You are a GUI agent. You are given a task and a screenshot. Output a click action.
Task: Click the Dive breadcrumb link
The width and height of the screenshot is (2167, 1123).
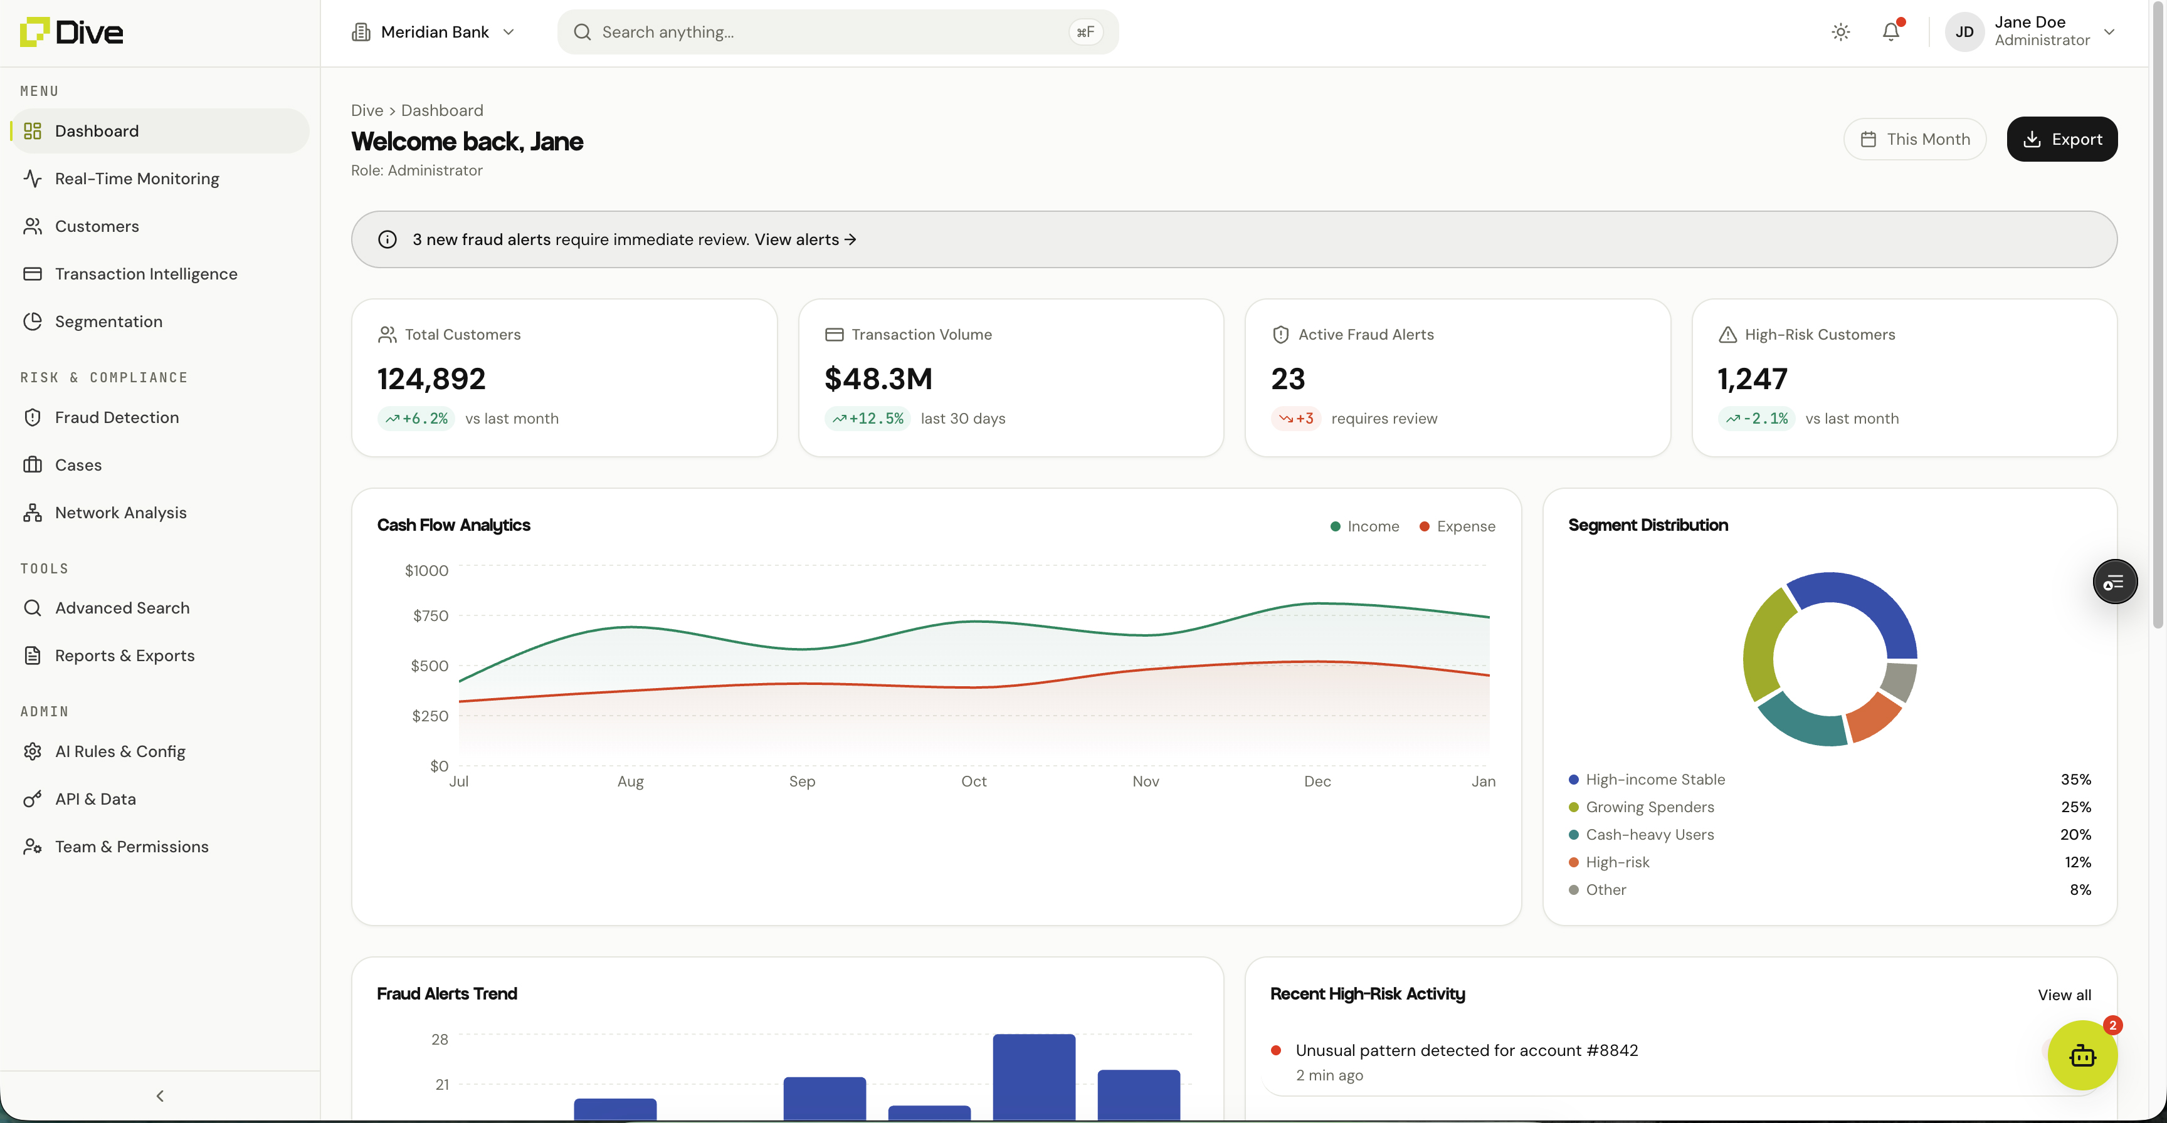click(x=367, y=110)
